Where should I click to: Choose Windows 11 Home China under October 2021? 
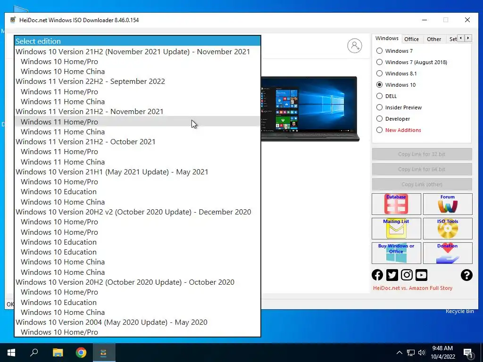pos(137,162)
